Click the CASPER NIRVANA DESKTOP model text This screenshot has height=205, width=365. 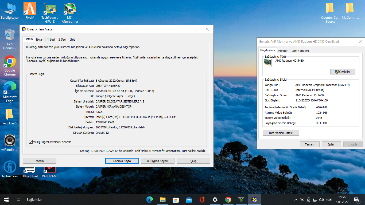coord(114,107)
